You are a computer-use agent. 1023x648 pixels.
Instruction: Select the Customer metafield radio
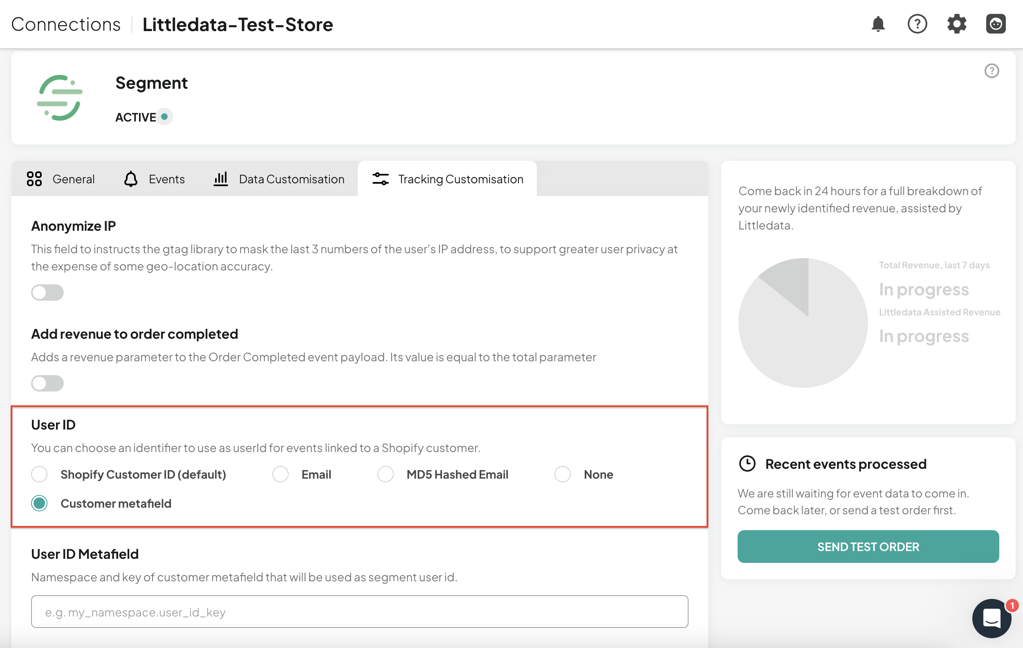coord(39,504)
